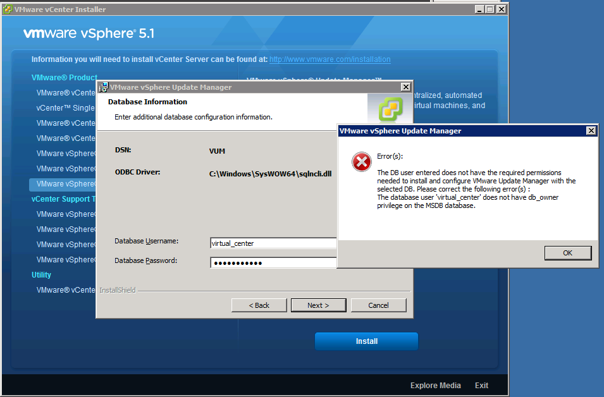Viewport: 604px width, 397px height.
Task: Focus the Database Username field
Action: [x=273, y=243]
